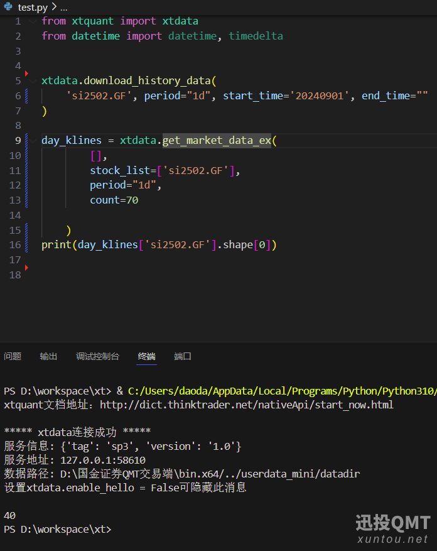Collapse the get_market_data_ex fold arrow on line 9
The width and height of the screenshot is (437, 551).
point(33,141)
